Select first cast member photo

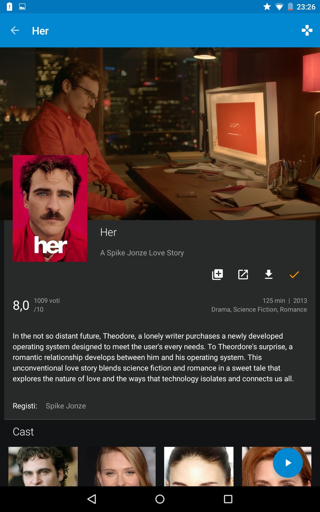pos(43,467)
